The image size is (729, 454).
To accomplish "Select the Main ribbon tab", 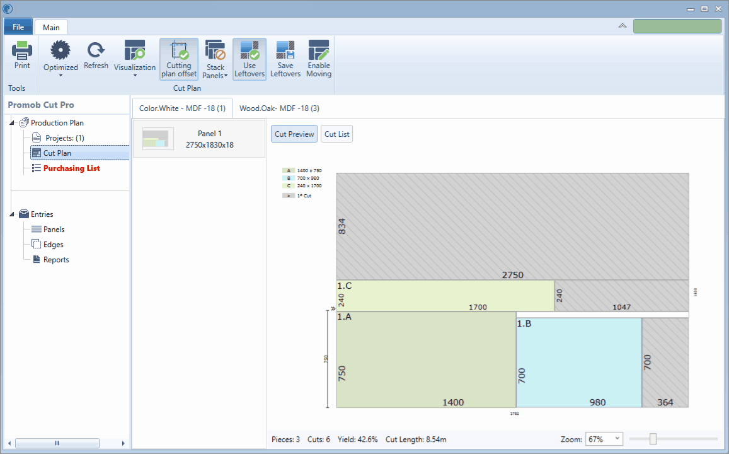I will (51, 28).
